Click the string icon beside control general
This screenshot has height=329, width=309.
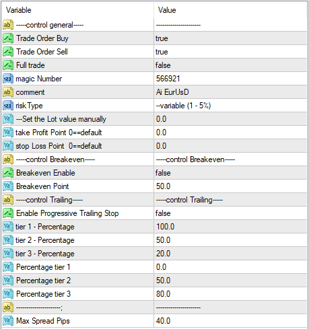(8, 25)
